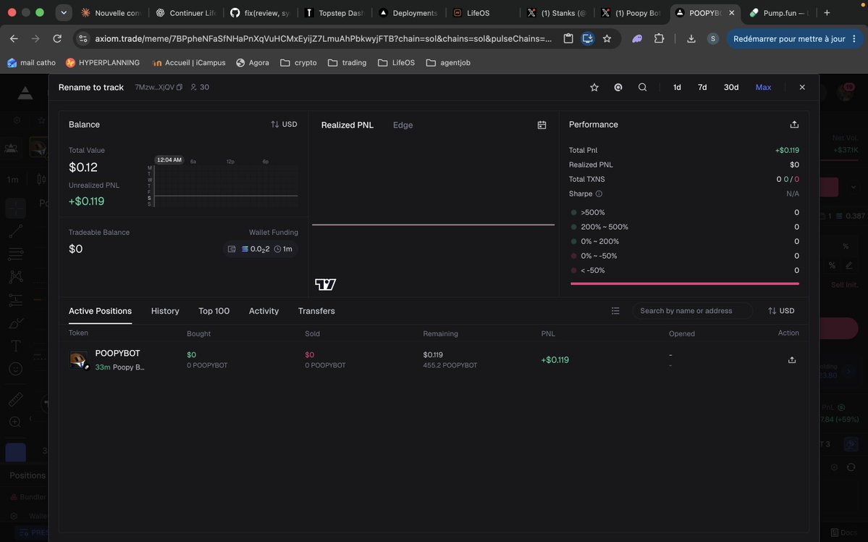This screenshot has height=542, width=868.
Task: Open the search magnifier in wallet header
Action: coord(642,88)
